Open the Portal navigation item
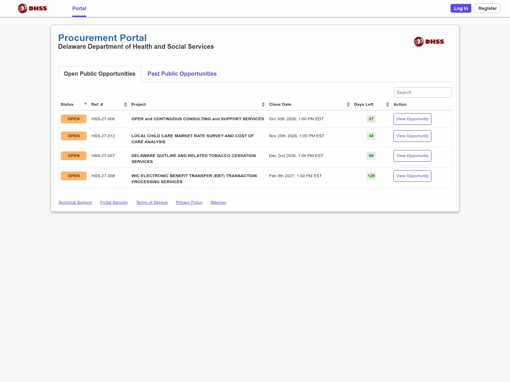This screenshot has height=382, width=510. (79, 8)
